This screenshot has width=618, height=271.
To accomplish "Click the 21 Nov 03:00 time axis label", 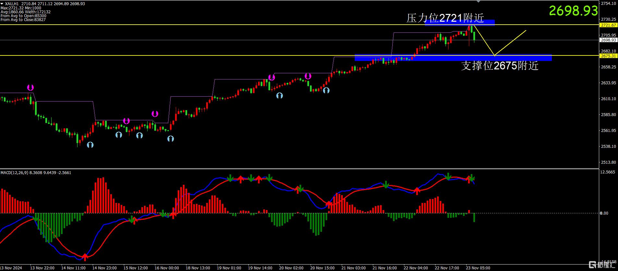I will pos(353,268).
